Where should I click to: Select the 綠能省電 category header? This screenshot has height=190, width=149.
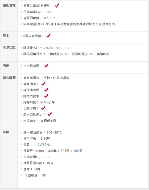9,5
